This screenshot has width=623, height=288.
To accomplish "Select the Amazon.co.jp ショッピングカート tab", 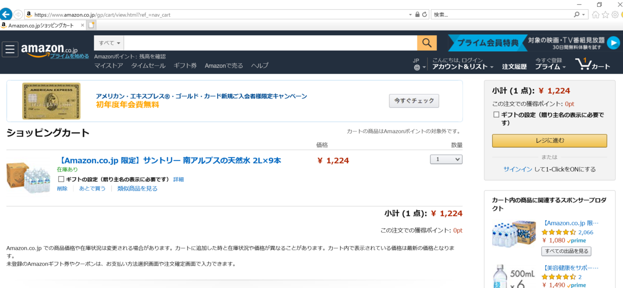I will pyautogui.click(x=43, y=25).
